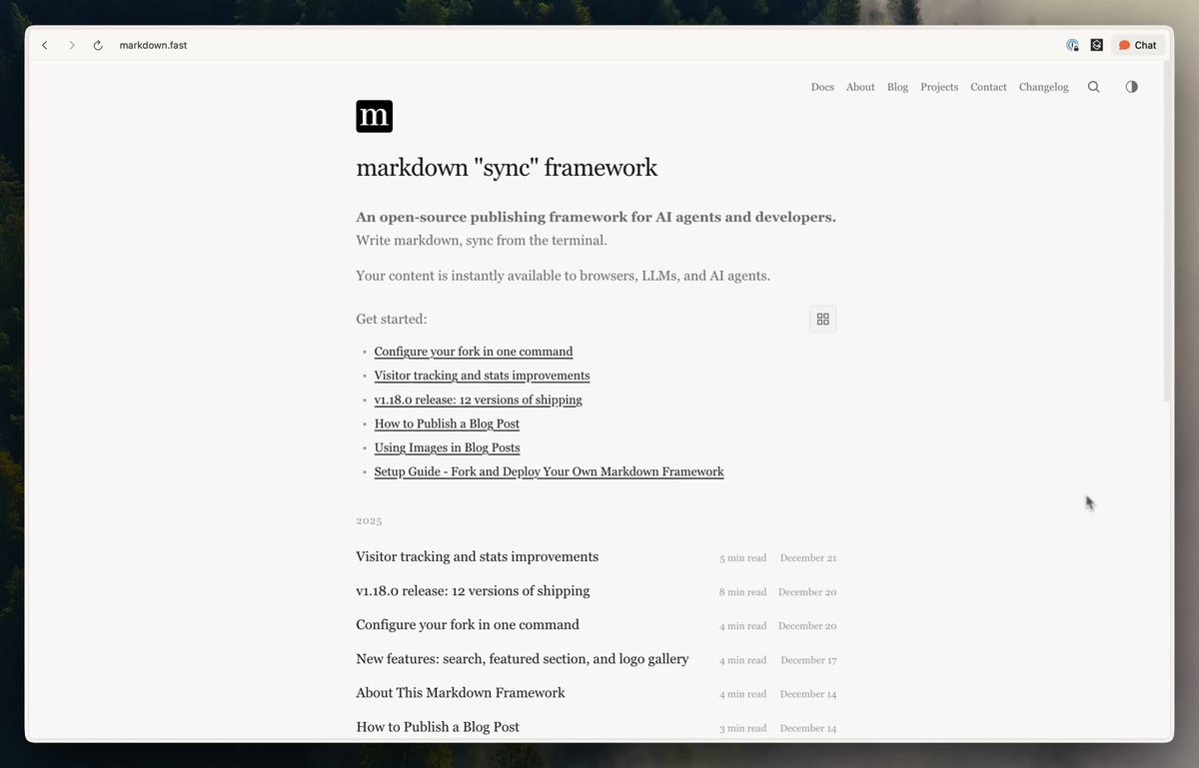Open post 'v1.18.0 release' dated December 20
The height and width of the screenshot is (768, 1199).
coord(596,591)
